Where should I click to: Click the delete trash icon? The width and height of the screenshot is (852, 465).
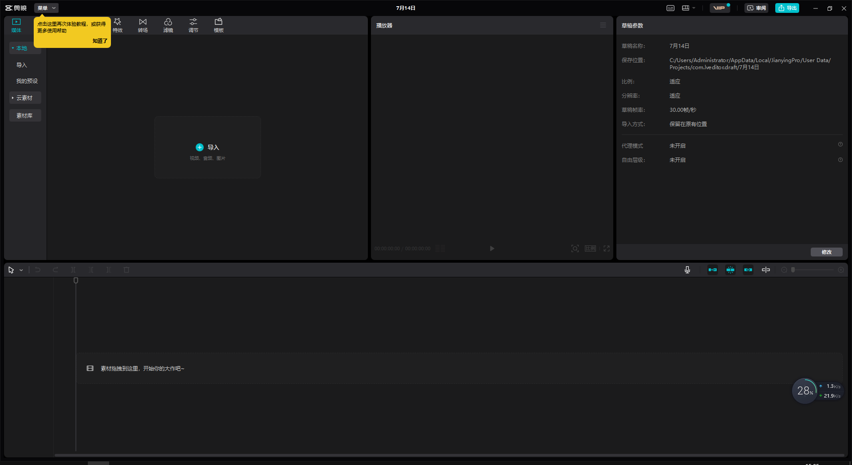[126, 270]
